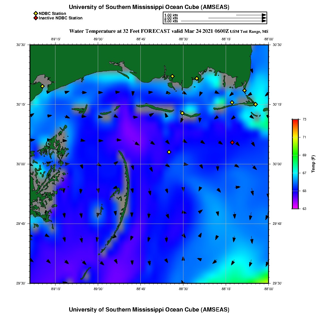This screenshot has width=328, height=313.
Task: Click the '2.00 kts' scale label
Action: (x=171, y=18)
